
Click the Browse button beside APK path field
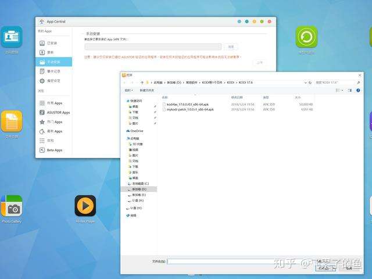[x=231, y=46]
